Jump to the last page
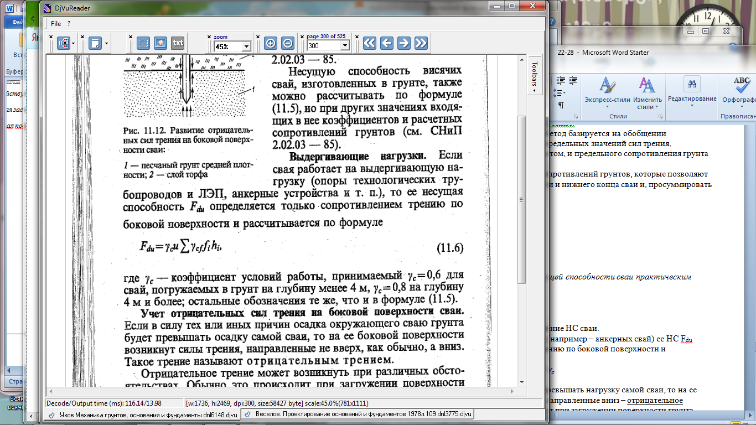The height and width of the screenshot is (425, 756). [x=421, y=43]
